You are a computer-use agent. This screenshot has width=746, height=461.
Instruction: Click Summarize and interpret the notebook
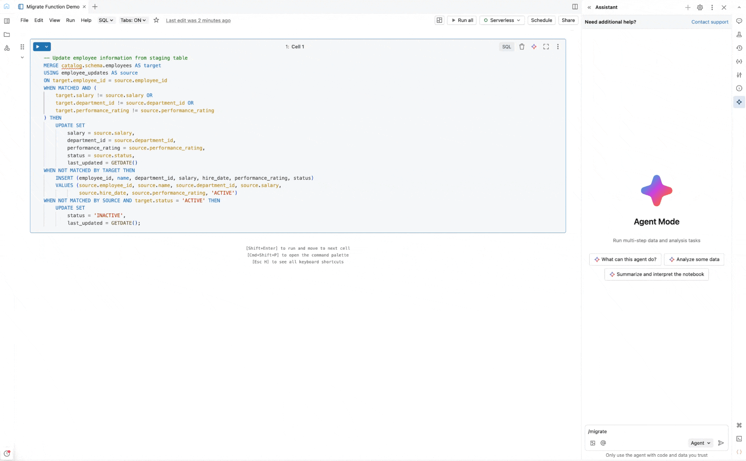656,274
